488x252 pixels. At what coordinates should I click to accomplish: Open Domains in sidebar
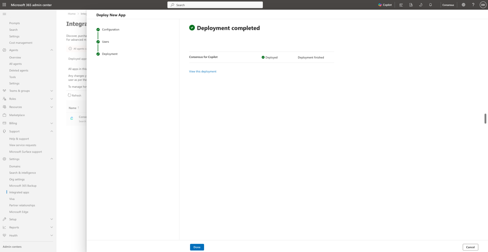pos(15,166)
